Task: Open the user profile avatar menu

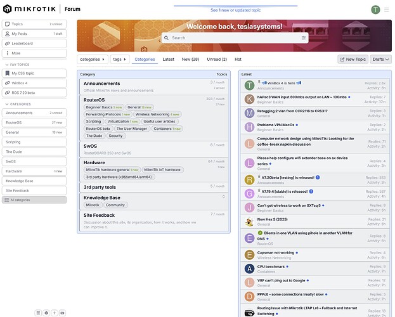Action: tap(375, 10)
